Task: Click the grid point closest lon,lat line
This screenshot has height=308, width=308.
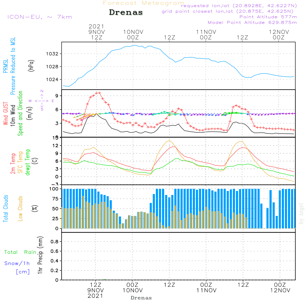Action: click(228, 11)
